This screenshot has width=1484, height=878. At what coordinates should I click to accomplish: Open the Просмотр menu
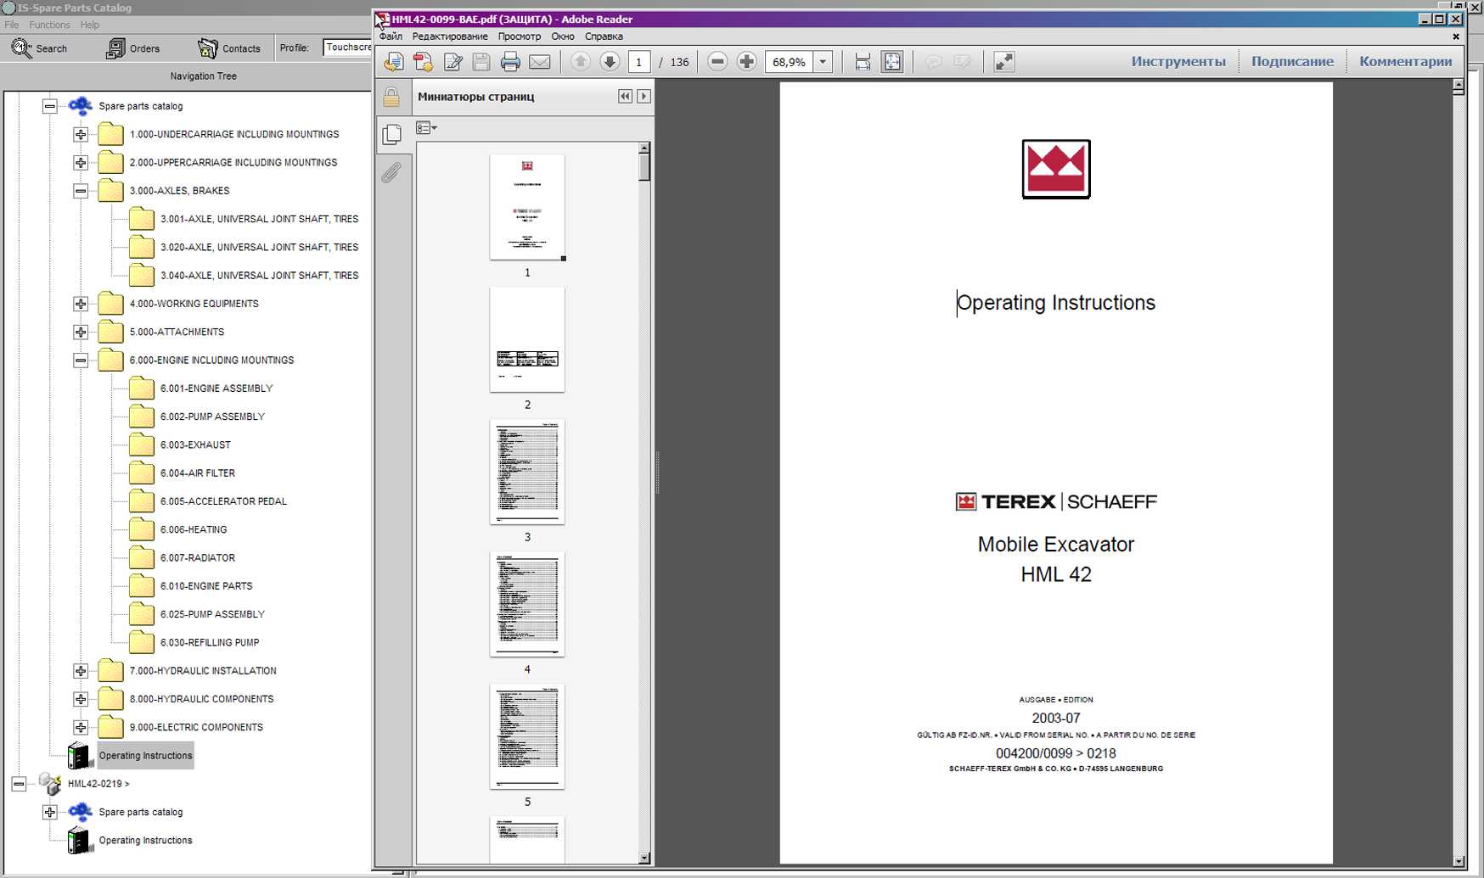click(519, 36)
